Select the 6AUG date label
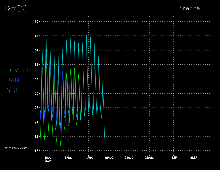Image resolution: width=220 pixels, height=170 pixels. [x=68, y=158]
